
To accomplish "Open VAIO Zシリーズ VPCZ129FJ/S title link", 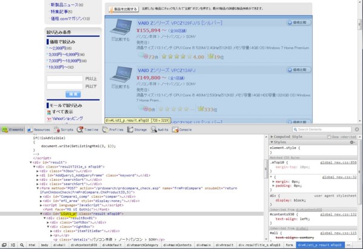I will coord(180,23).
